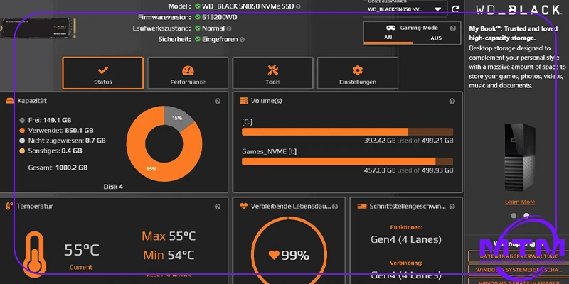The width and height of the screenshot is (569, 284).
Task: Click the 'My Book™: Trusted and loved' headline
Action: [x=514, y=29]
